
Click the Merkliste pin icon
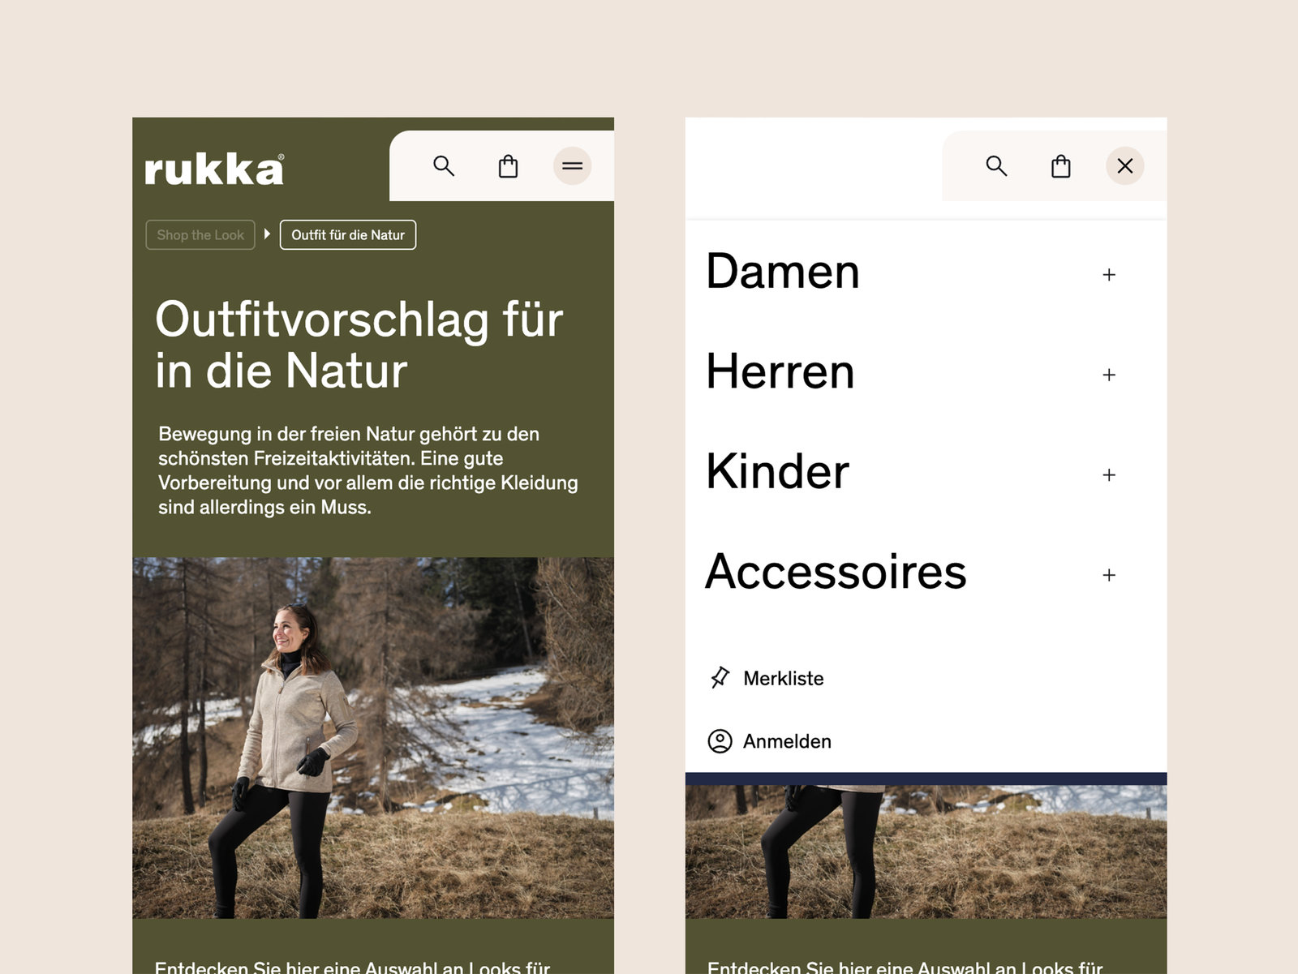(720, 678)
